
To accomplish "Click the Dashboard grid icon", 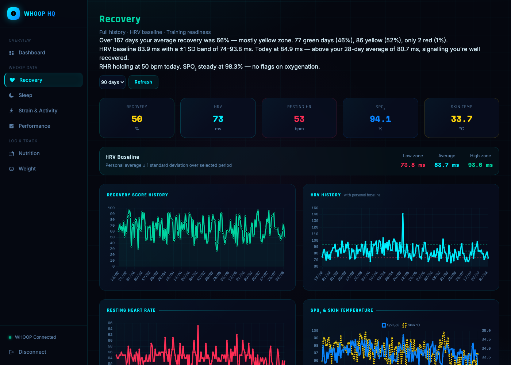I will tap(11, 53).
